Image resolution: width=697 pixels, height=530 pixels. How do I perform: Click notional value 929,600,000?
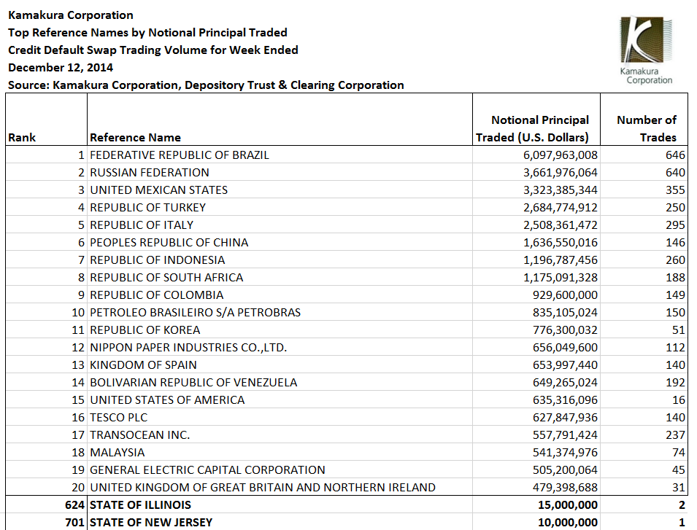click(x=566, y=295)
